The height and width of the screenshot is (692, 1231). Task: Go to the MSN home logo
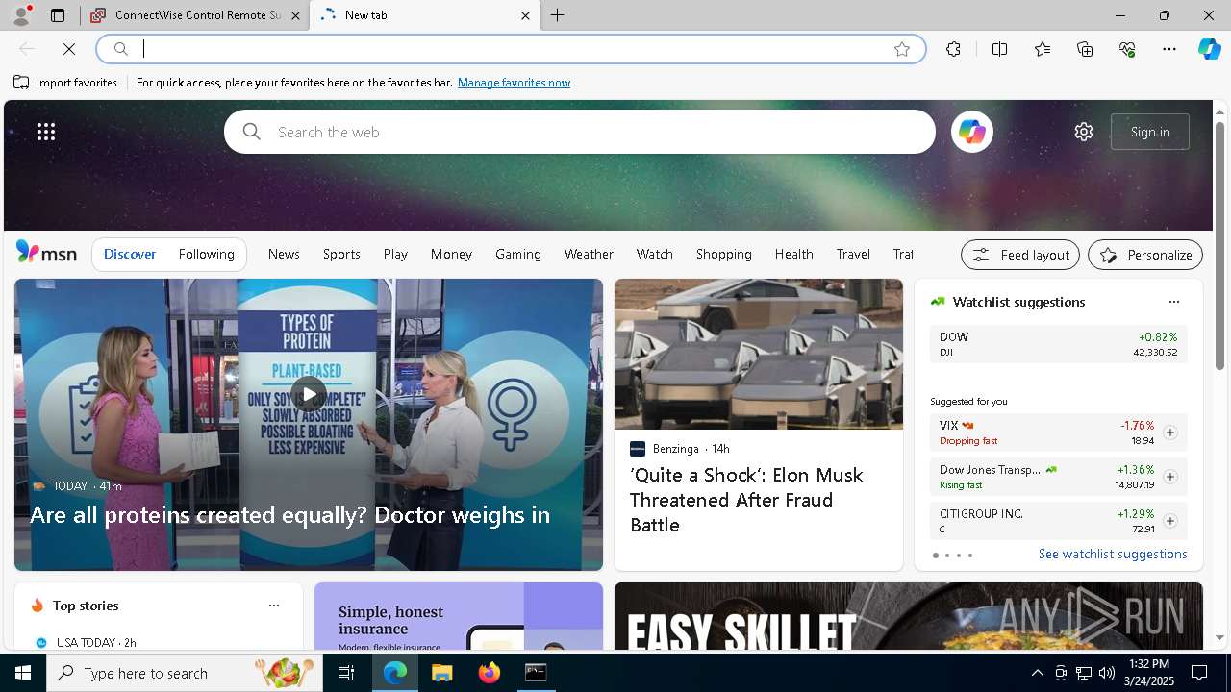pos(46,253)
